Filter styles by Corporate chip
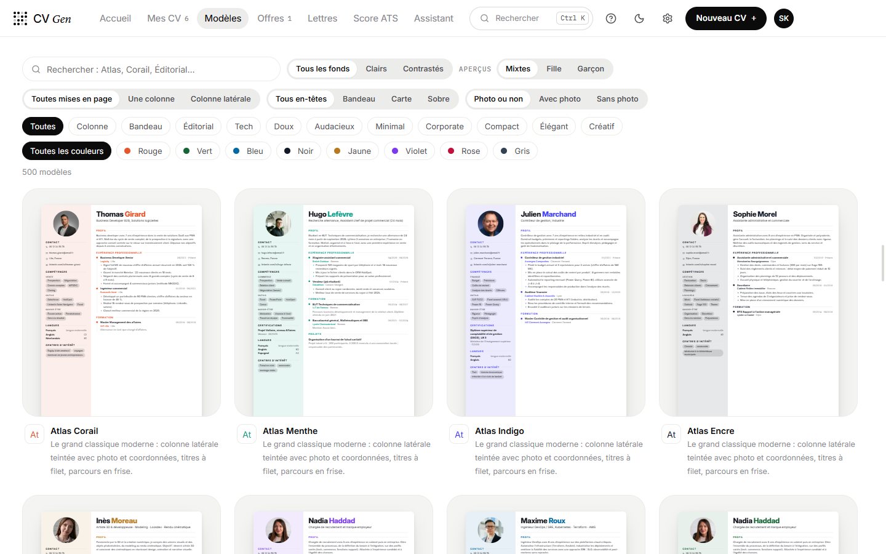Screen dimensions: 886x554 (445, 127)
